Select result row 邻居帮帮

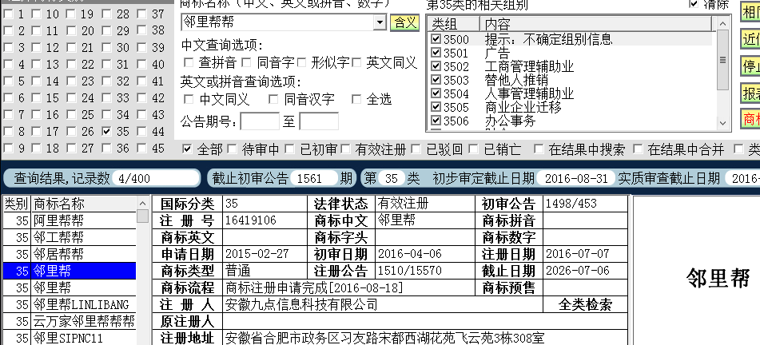coord(70,254)
